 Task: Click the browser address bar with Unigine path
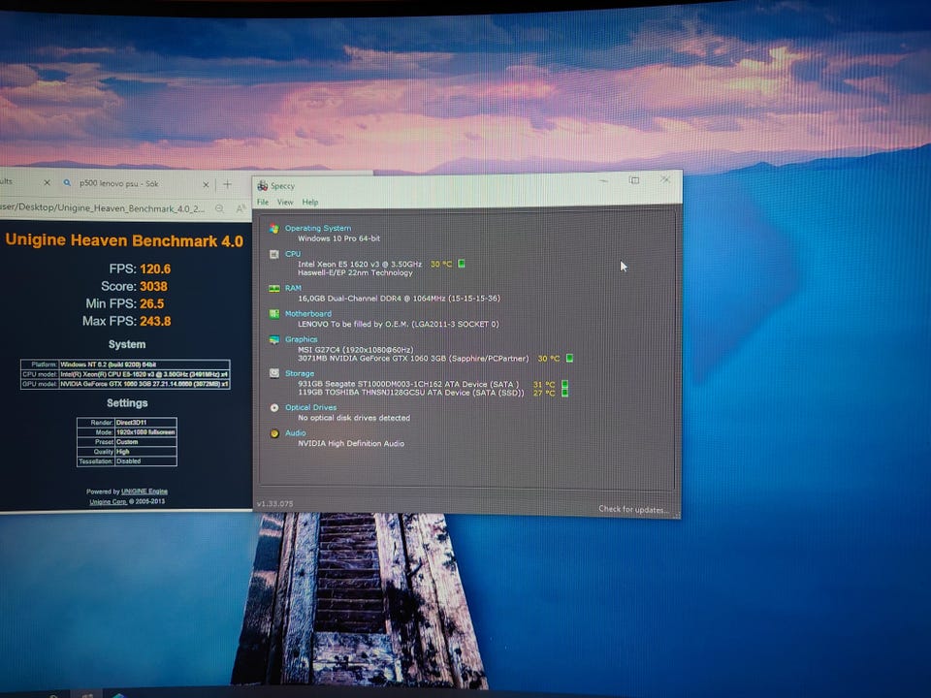[x=102, y=208]
